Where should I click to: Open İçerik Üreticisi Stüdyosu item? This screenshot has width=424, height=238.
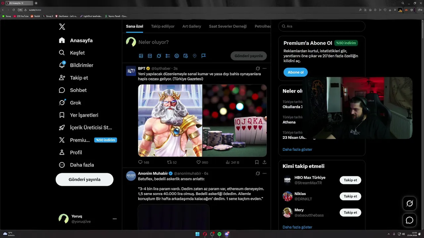coord(85,128)
